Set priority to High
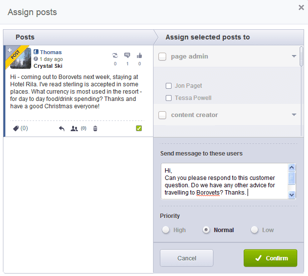308x276 pixels. pyautogui.click(x=166, y=230)
